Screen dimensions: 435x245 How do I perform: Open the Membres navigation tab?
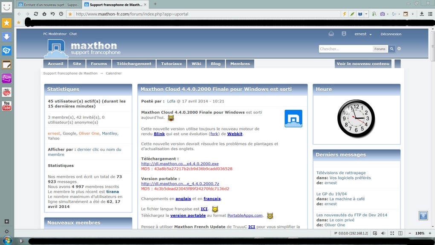240,64
